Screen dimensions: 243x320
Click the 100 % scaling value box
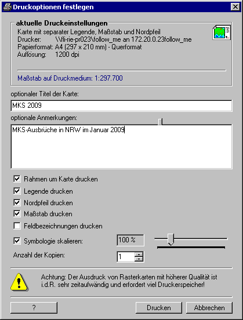(x=130, y=240)
